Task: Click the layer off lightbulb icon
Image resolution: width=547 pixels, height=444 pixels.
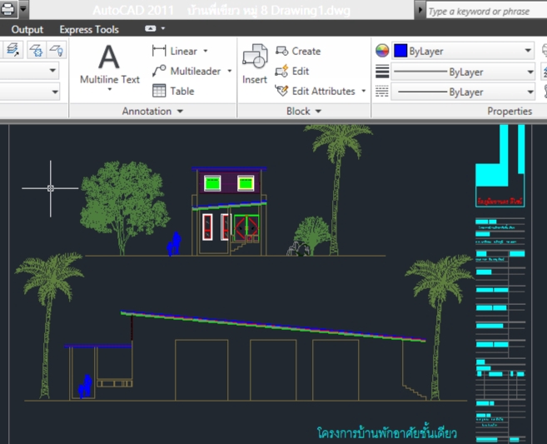Action: (x=57, y=50)
